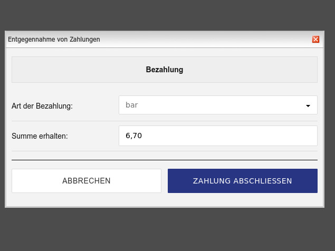335x251 pixels.
Task: Close the Entgegennahme von Zahlungen dialog
Action: coord(315,40)
